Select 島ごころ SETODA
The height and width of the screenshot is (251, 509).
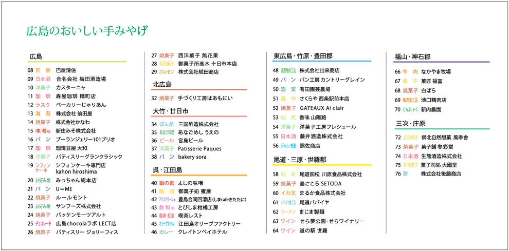click(x=320, y=184)
